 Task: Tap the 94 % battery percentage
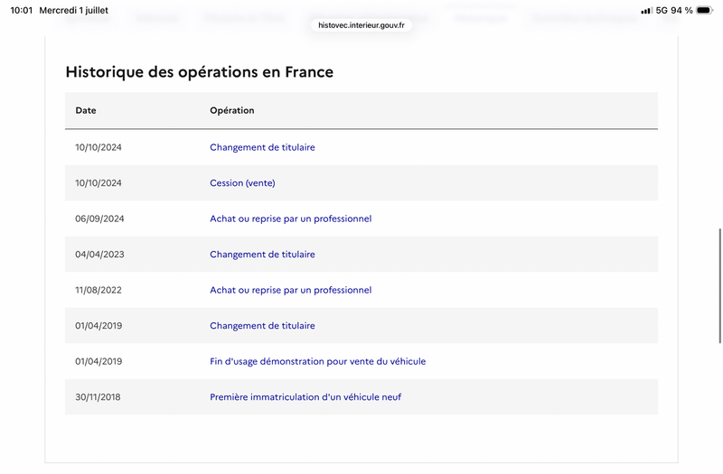(x=681, y=10)
